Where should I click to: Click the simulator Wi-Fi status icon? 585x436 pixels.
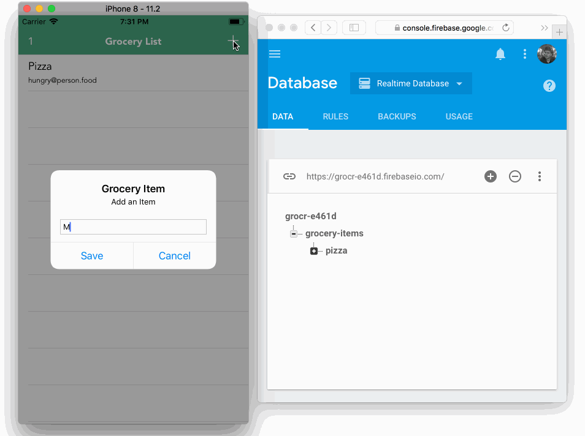53,21
